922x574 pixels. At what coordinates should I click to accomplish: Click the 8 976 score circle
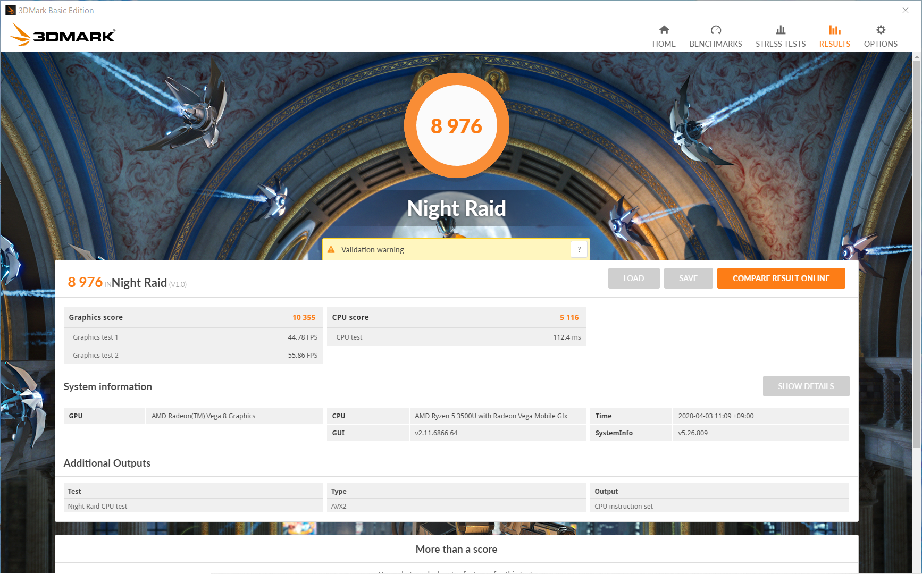457,125
